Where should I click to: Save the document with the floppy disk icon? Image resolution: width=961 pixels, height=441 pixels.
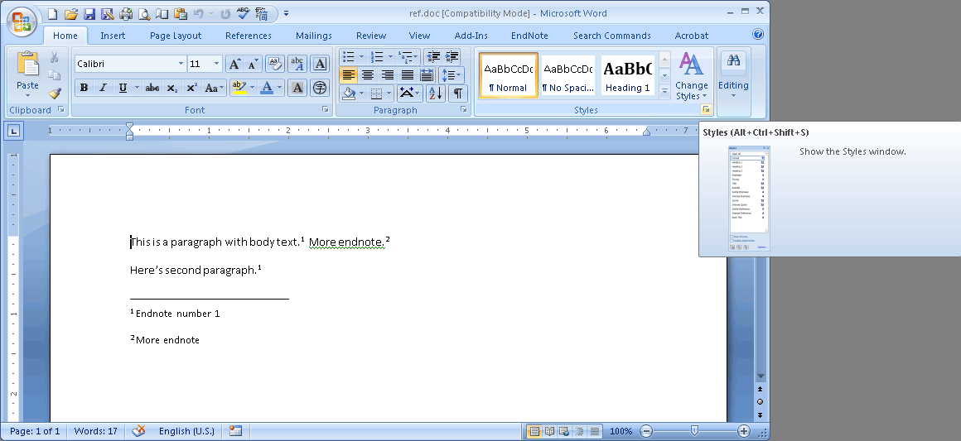89,13
